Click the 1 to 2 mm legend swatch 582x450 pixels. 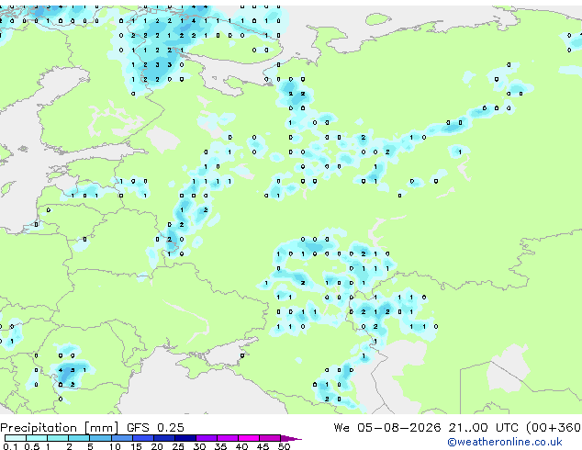click(x=58, y=438)
